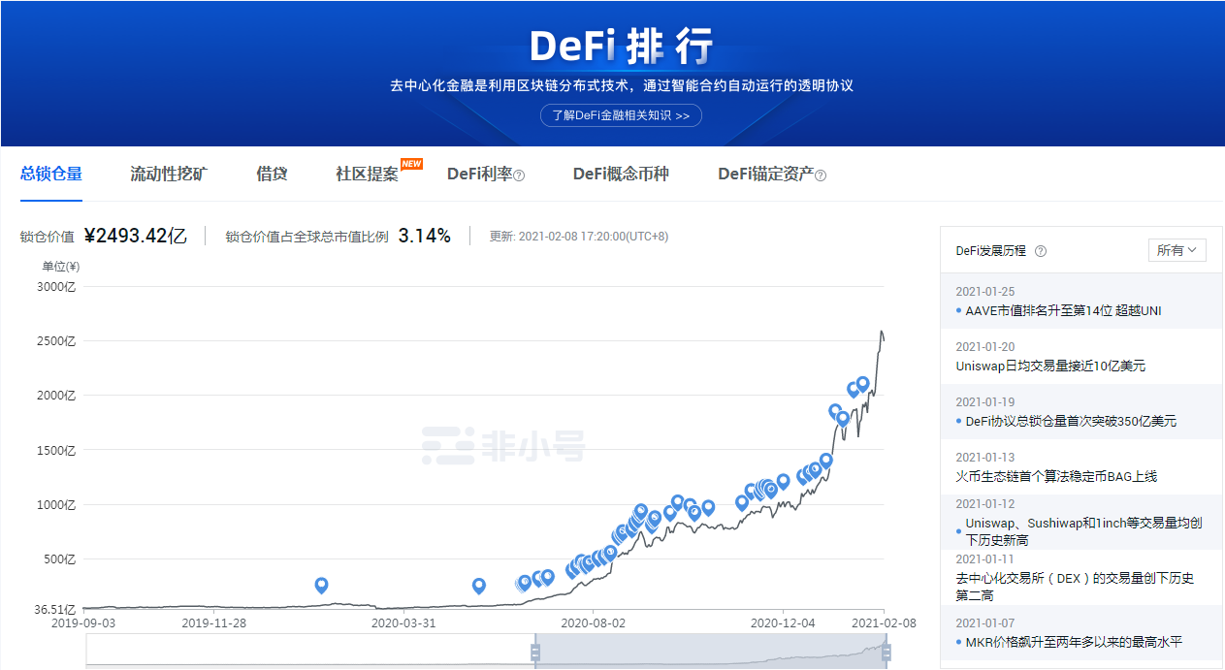Select event pin just beneath the 1500亿 gridline
This screenshot has width=1225, height=670.
[826, 461]
